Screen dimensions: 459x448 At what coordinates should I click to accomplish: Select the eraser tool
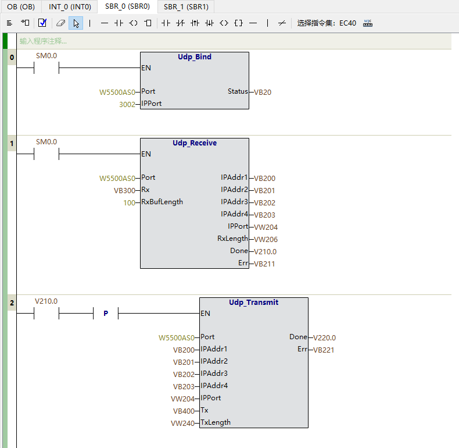pos(60,23)
